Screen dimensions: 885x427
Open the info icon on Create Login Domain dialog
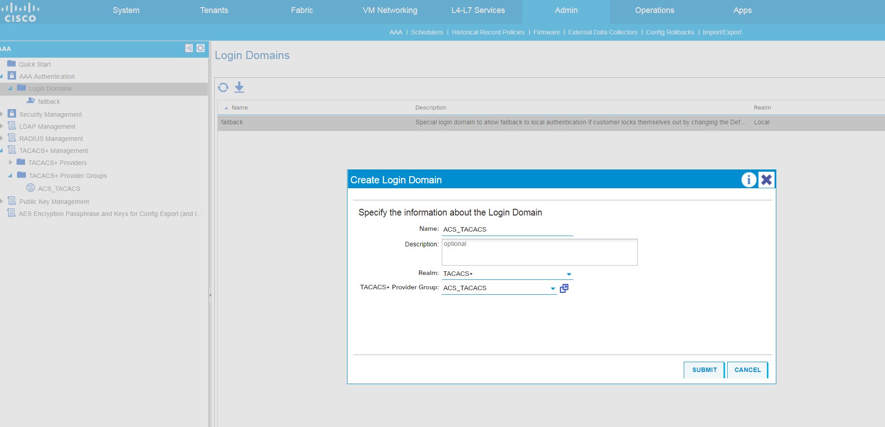click(748, 180)
